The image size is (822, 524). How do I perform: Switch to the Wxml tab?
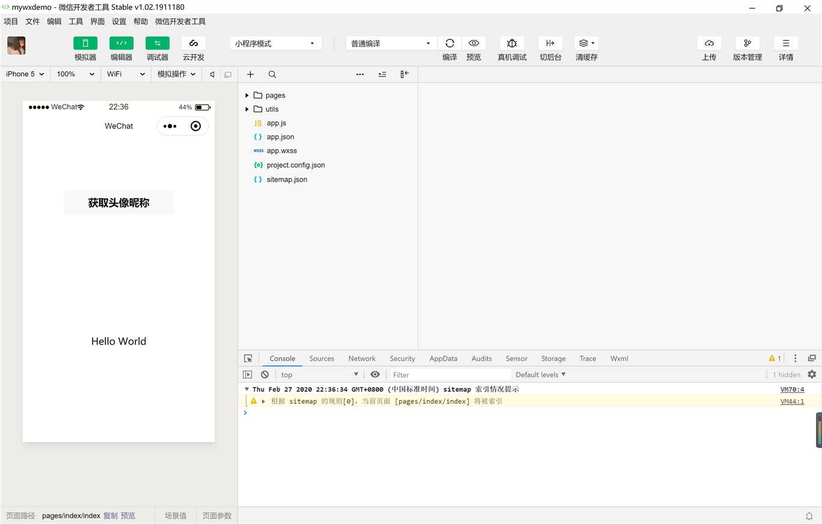click(619, 358)
